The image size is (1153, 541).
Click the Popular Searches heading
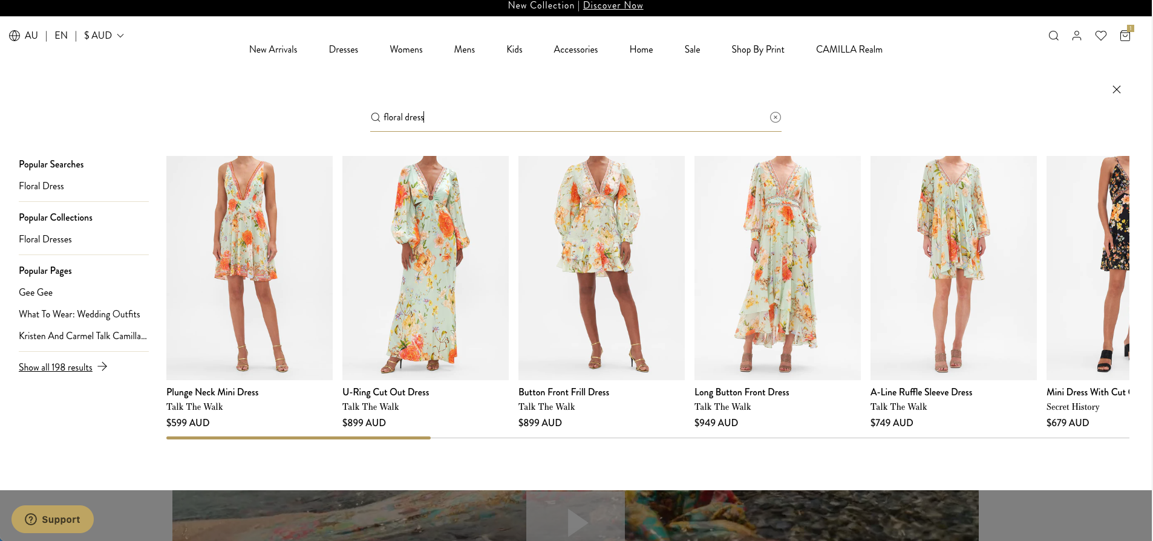point(51,164)
